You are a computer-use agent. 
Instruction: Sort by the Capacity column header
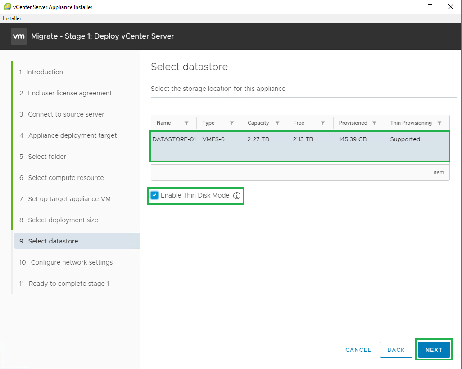(x=258, y=123)
